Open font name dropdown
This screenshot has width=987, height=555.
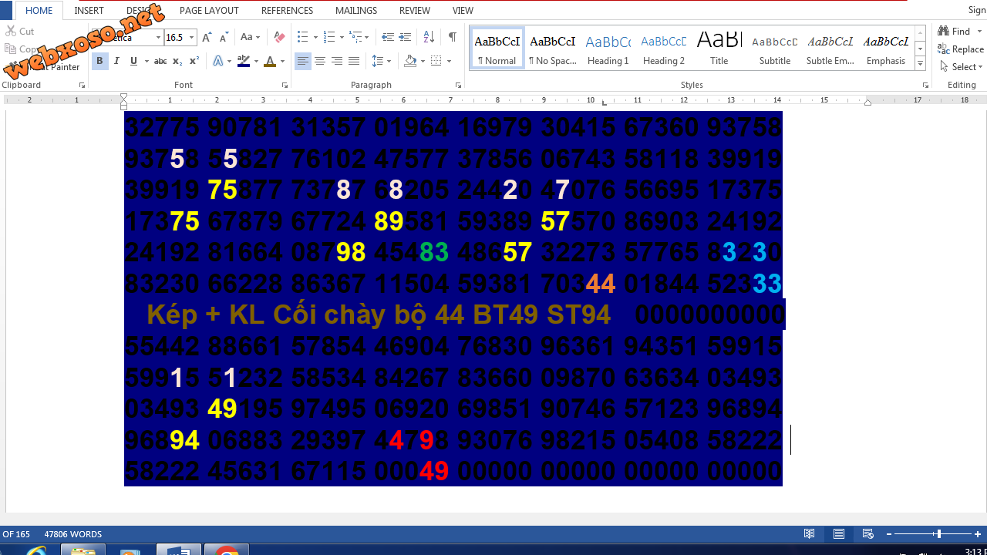(158, 37)
